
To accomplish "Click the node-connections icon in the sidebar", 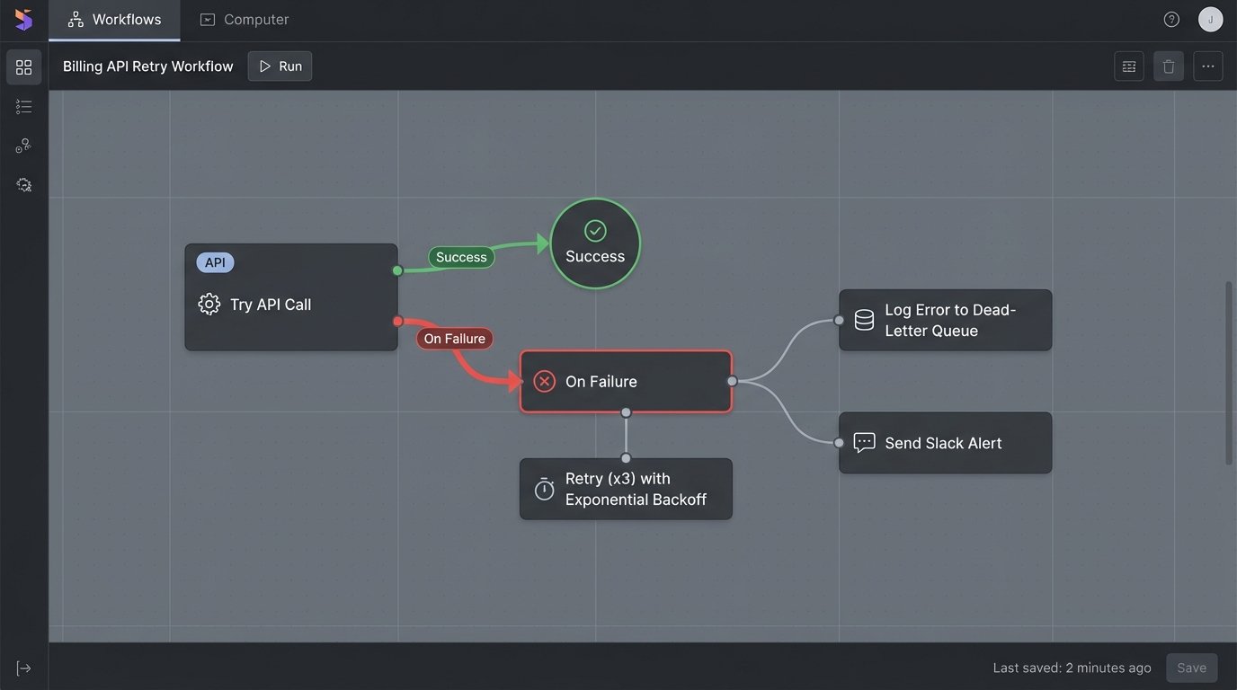I will [x=23, y=145].
